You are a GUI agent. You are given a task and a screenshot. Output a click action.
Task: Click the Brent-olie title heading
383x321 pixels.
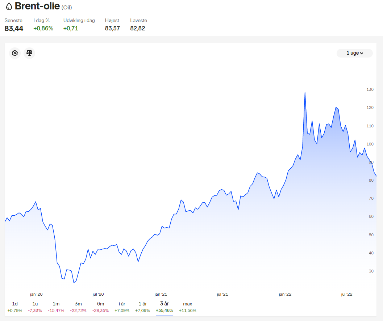tap(37, 7)
